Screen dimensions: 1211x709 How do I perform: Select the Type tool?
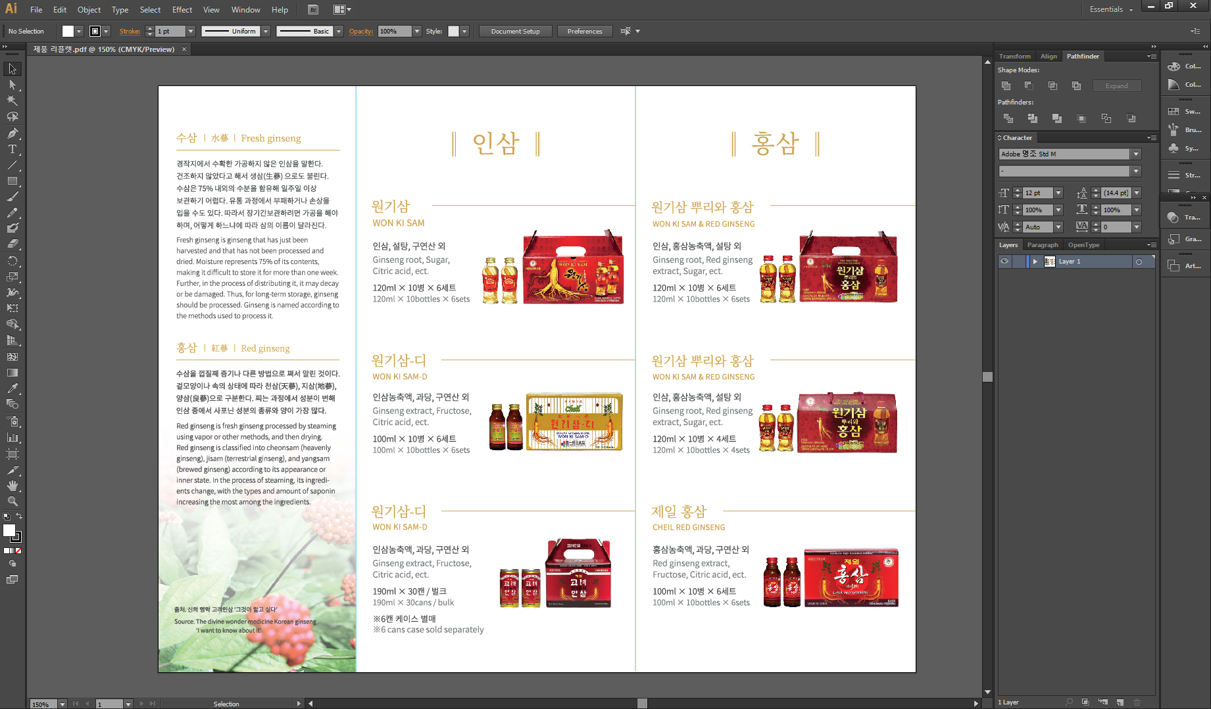(12, 149)
